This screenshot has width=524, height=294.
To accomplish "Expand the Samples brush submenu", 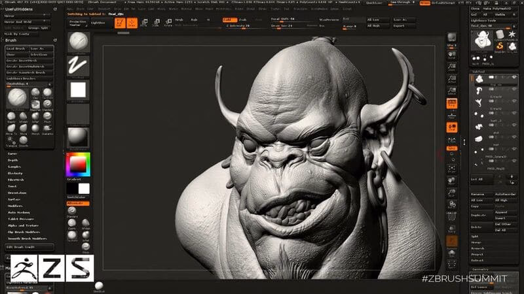I will pyautogui.click(x=14, y=167).
